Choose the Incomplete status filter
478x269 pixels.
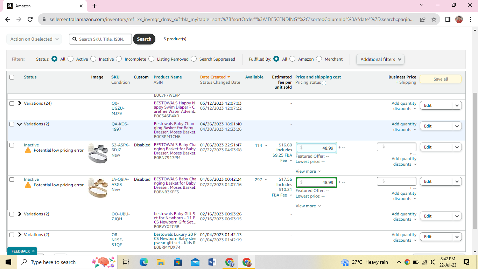pos(119,59)
